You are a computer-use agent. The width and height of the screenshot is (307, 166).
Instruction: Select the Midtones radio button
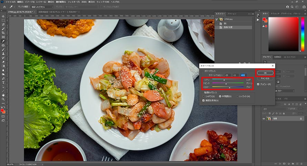(220, 96)
